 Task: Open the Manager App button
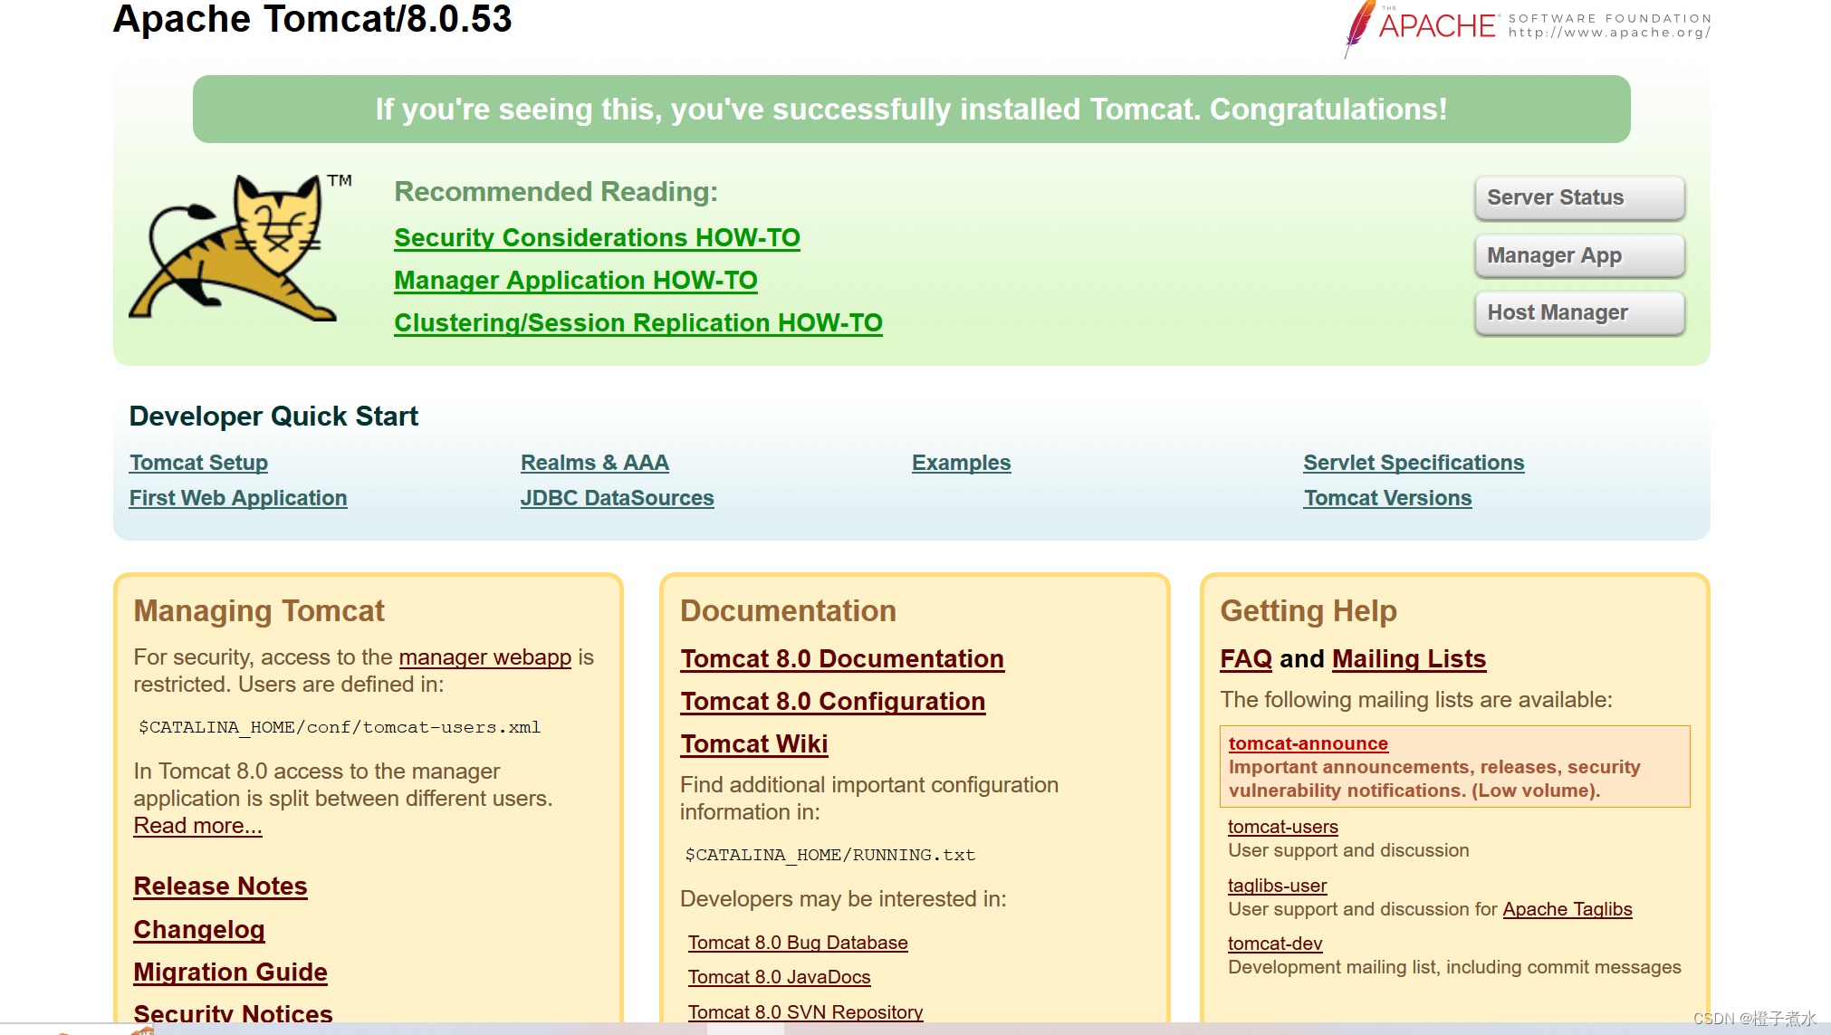(x=1578, y=255)
